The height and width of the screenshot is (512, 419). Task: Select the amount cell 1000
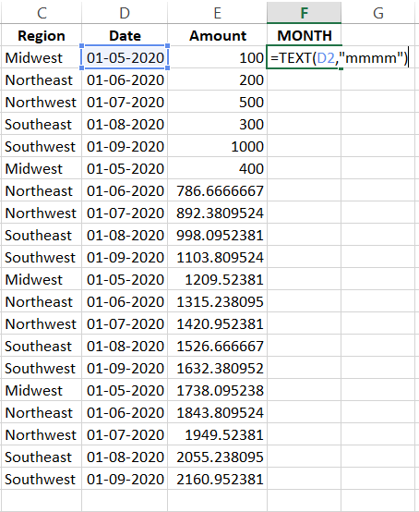(x=217, y=146)
